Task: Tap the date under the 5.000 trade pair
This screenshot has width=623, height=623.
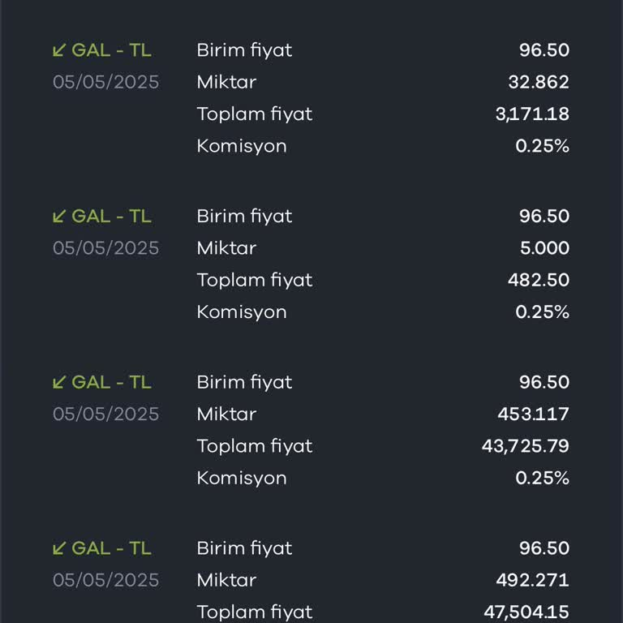Action: coord(106,248)
